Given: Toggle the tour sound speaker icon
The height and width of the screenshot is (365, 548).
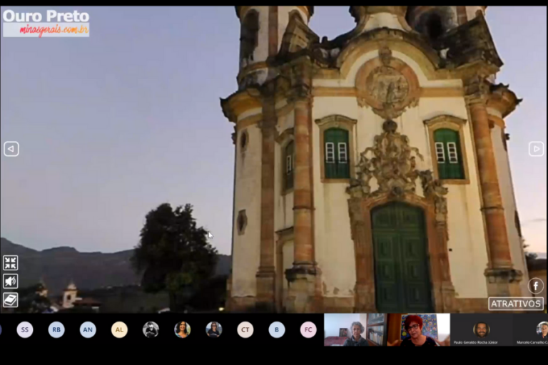Looking at the screenshot, I should click(10, 281).
